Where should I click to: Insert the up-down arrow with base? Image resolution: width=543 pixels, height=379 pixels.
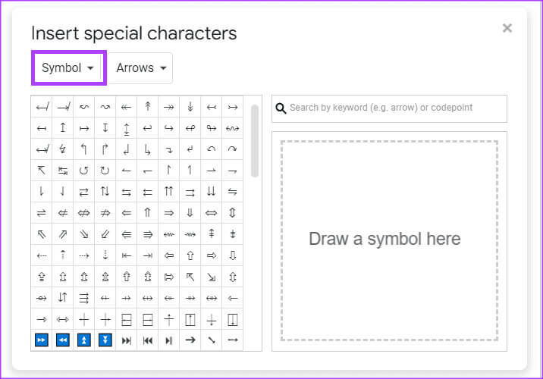127,128
